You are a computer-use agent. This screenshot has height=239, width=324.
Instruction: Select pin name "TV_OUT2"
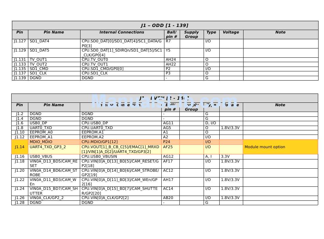point(39,64)
